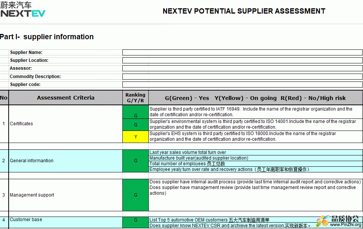The image size is (363, 229).
Task: Click the Commodity Description input field
Action: pos(243,76)
